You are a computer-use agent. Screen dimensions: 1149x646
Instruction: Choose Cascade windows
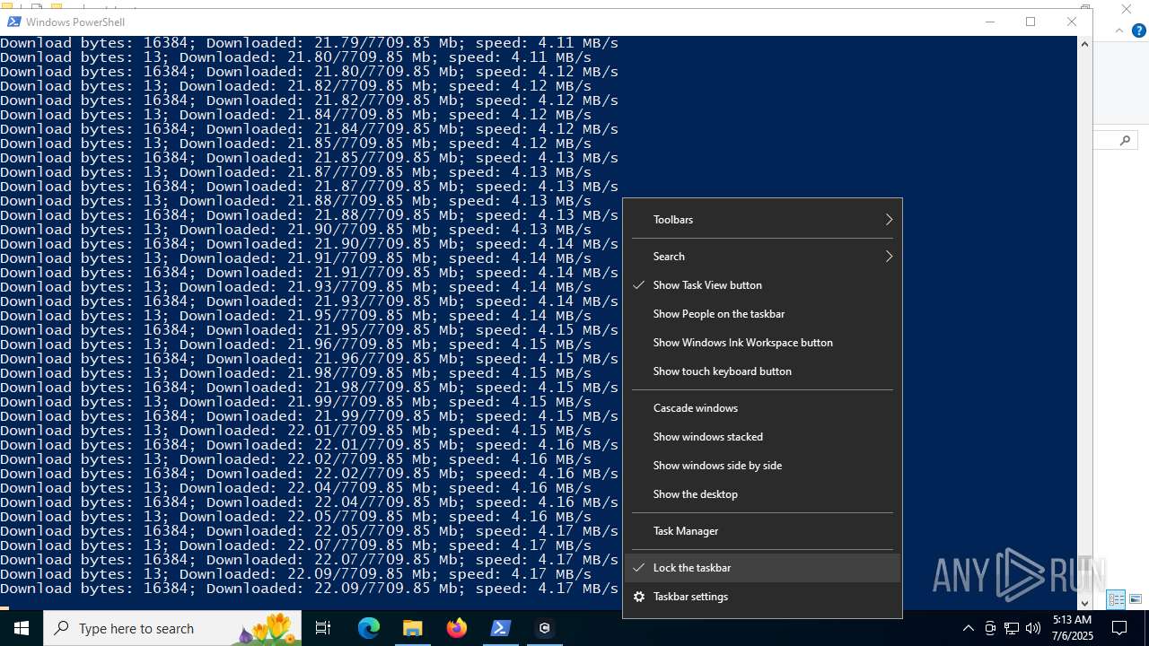(x=762, y=408)
